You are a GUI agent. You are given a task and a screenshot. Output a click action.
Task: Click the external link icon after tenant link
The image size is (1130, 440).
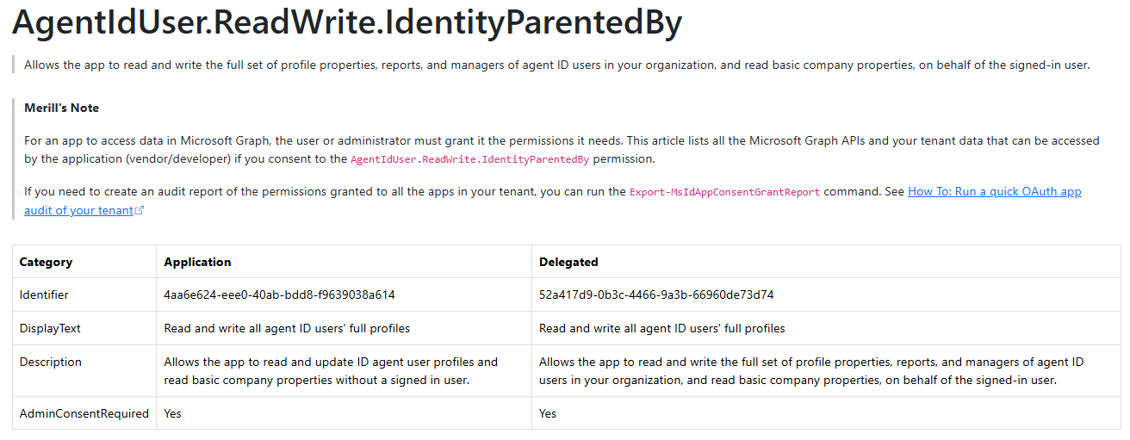(x=140, y=211)
